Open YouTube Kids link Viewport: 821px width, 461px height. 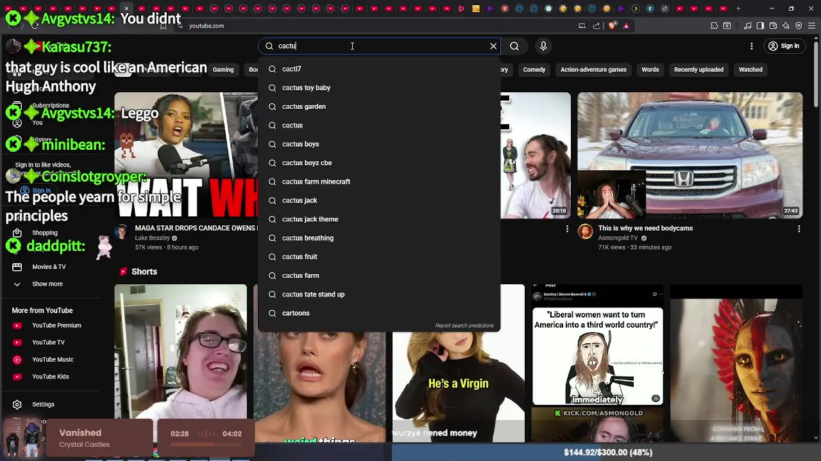[x=50, y=376]
